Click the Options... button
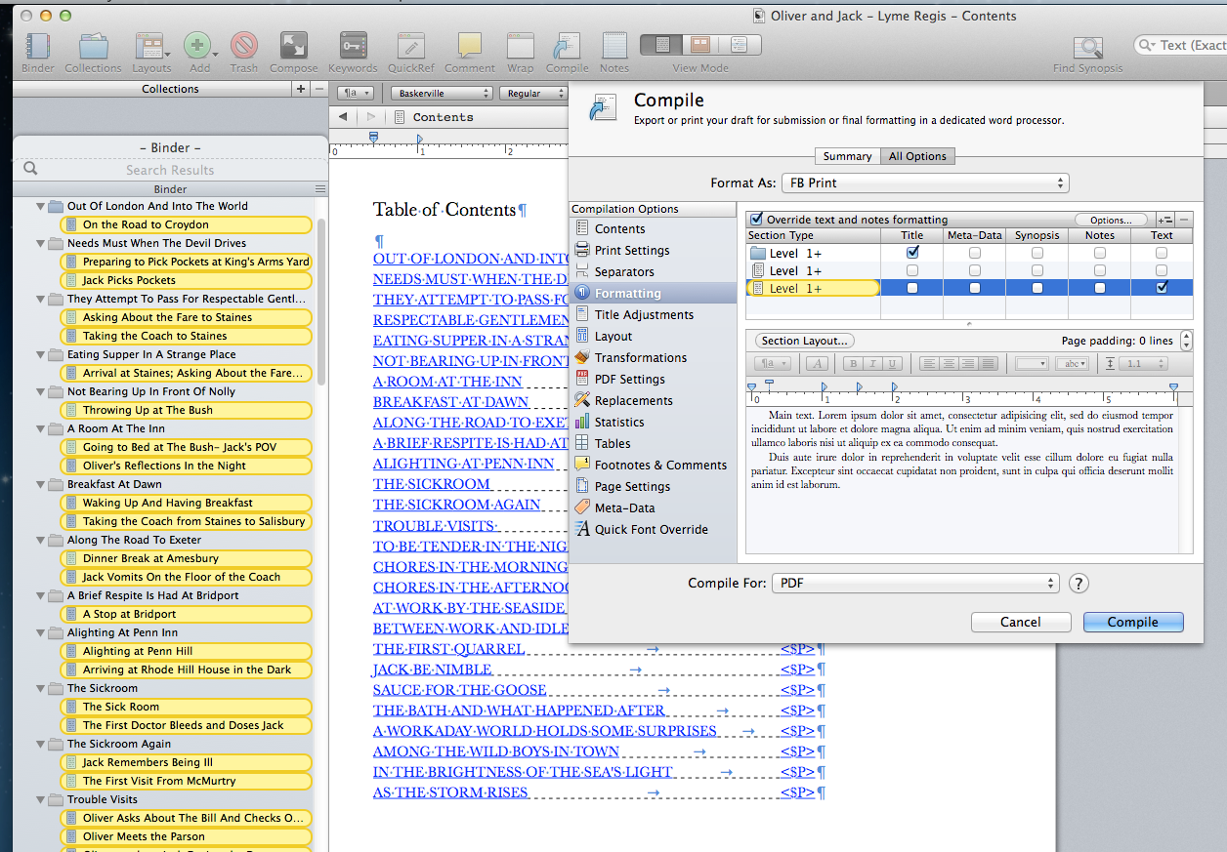The image size is (1227, 852). (1111, 221)
